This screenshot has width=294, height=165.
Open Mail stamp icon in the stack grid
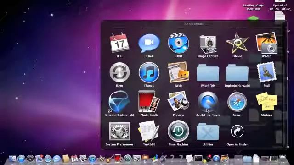266,72
